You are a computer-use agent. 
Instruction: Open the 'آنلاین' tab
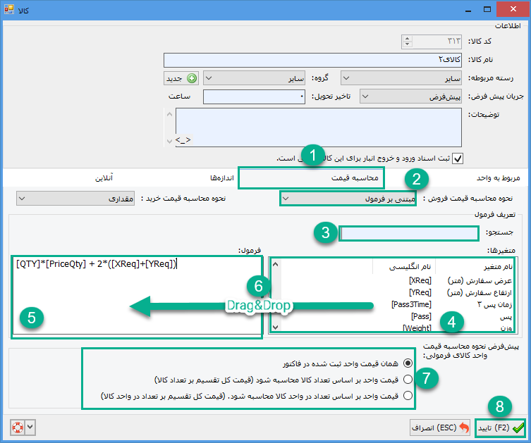(x=104, y=179)
